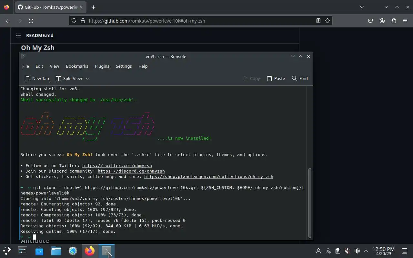Open the clipboard tray icon

[337, 251]
